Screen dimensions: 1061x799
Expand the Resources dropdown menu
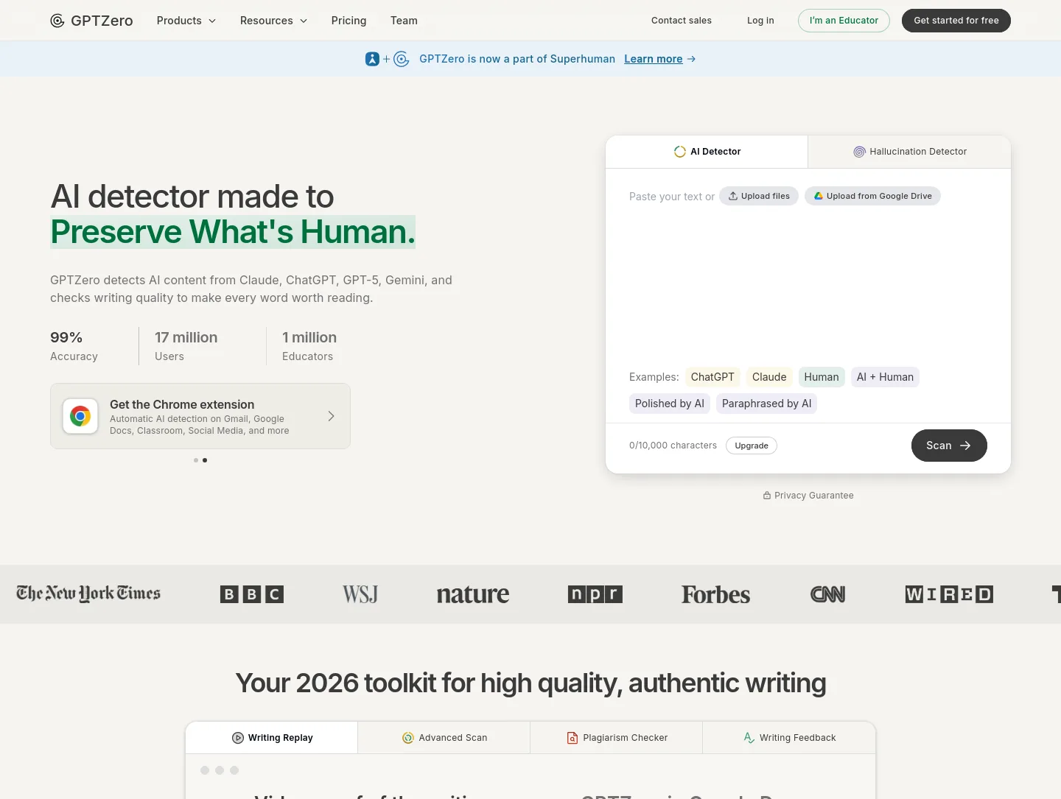click(x=273, y=21)
